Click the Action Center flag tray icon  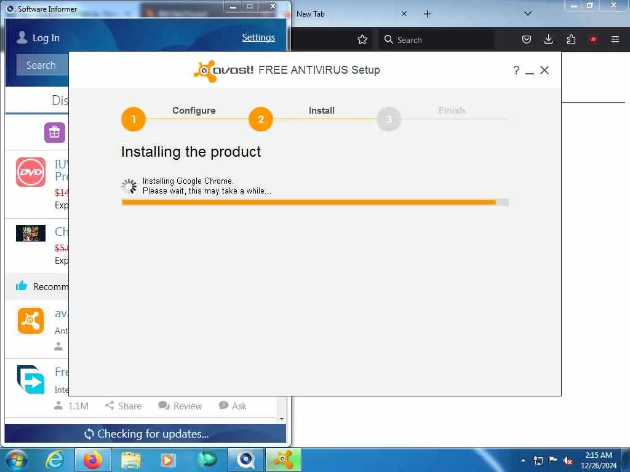pyautogui.click(x=553, y=460)
